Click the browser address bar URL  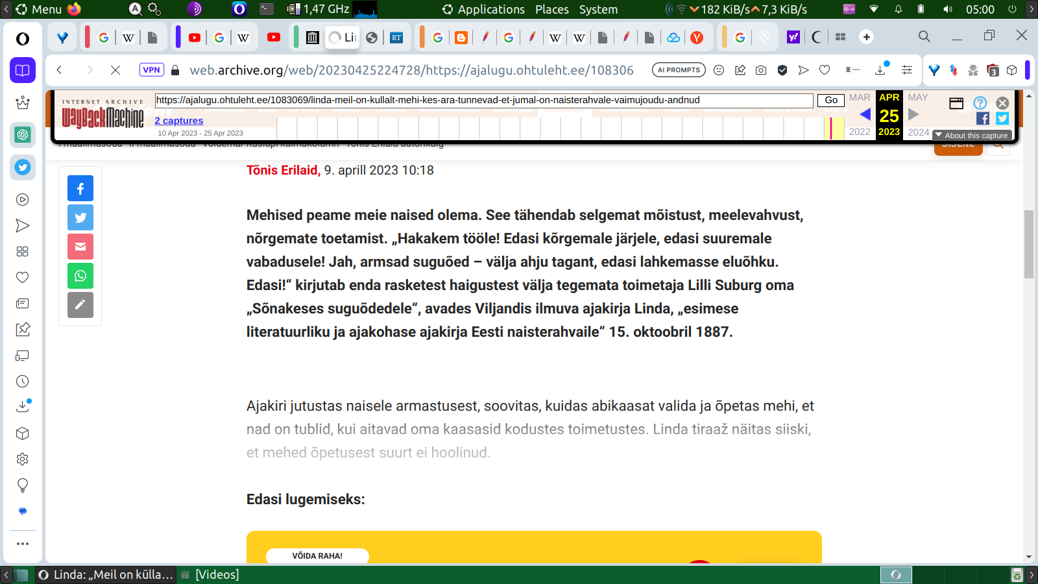tap(411, 70)
